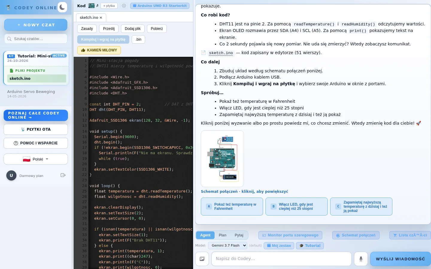Image resolution: width=431 pixels, height=269 pixels.
Task: Click the sketch.ino file icon in the chat
Action: point(204,53)
